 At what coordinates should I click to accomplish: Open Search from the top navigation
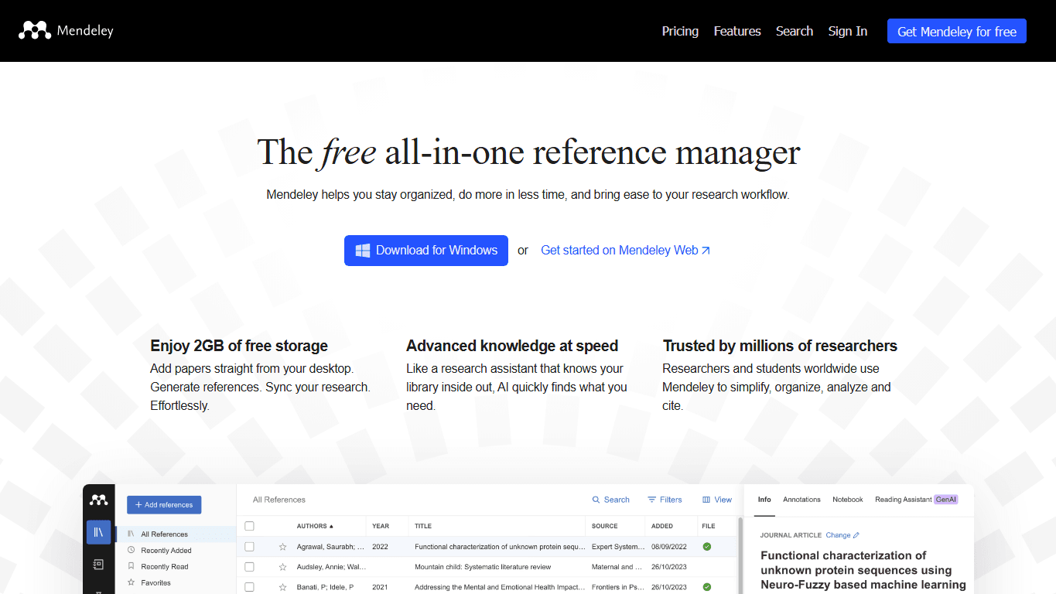(x=795, y=31)
